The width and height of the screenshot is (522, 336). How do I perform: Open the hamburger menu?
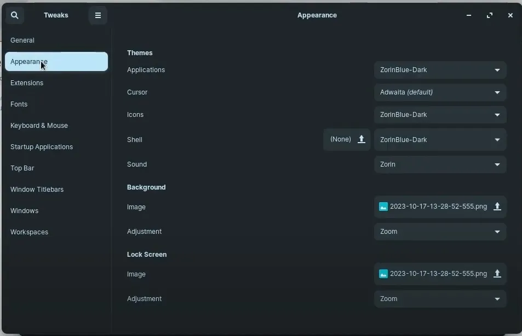click(x=97, y=15)
